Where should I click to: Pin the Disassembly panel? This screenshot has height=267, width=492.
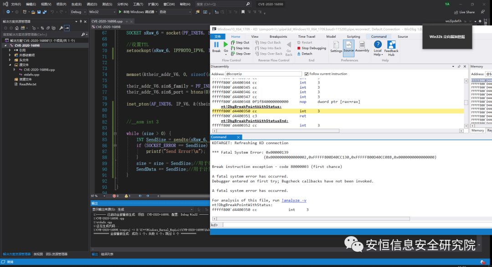point(459,66)
